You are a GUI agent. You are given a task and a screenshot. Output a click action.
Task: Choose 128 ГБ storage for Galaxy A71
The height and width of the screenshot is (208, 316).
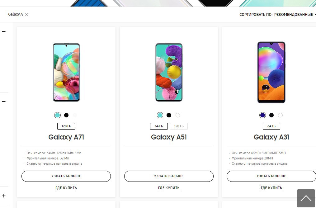click(x=66, y=126)
